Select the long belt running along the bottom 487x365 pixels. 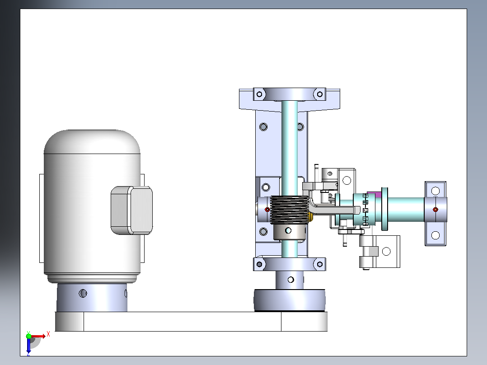191,322
